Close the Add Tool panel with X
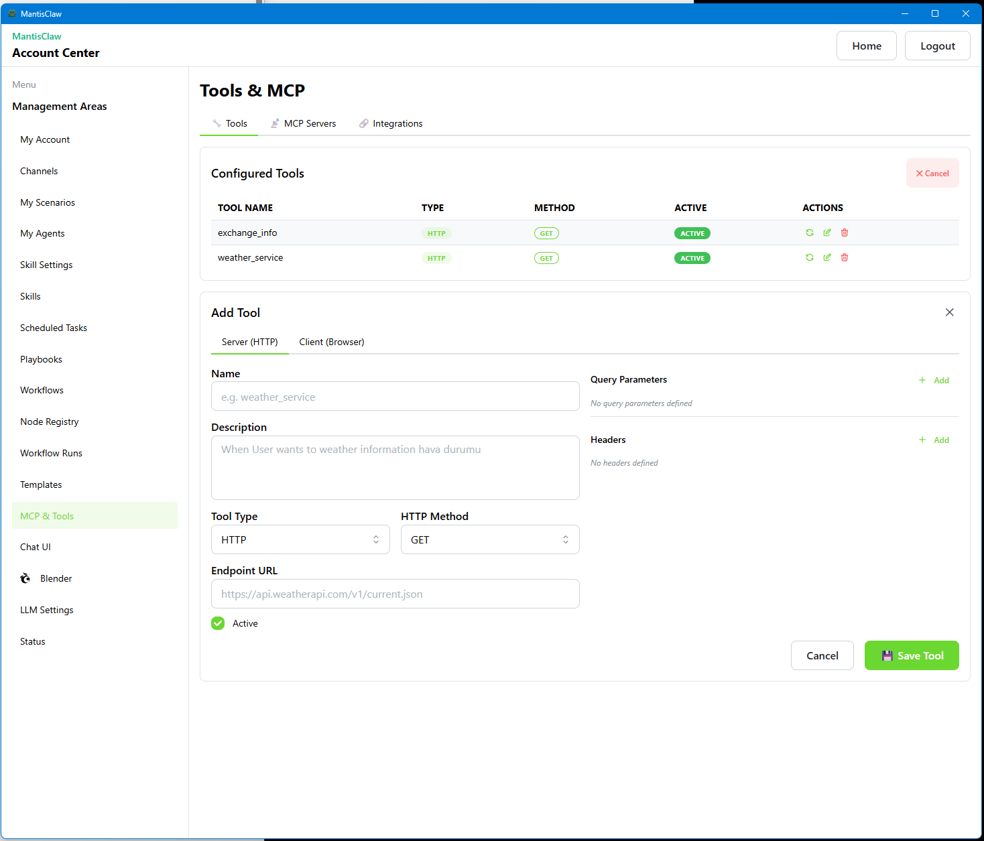Screen dimensions: 984x841 (x=949, y=312)
